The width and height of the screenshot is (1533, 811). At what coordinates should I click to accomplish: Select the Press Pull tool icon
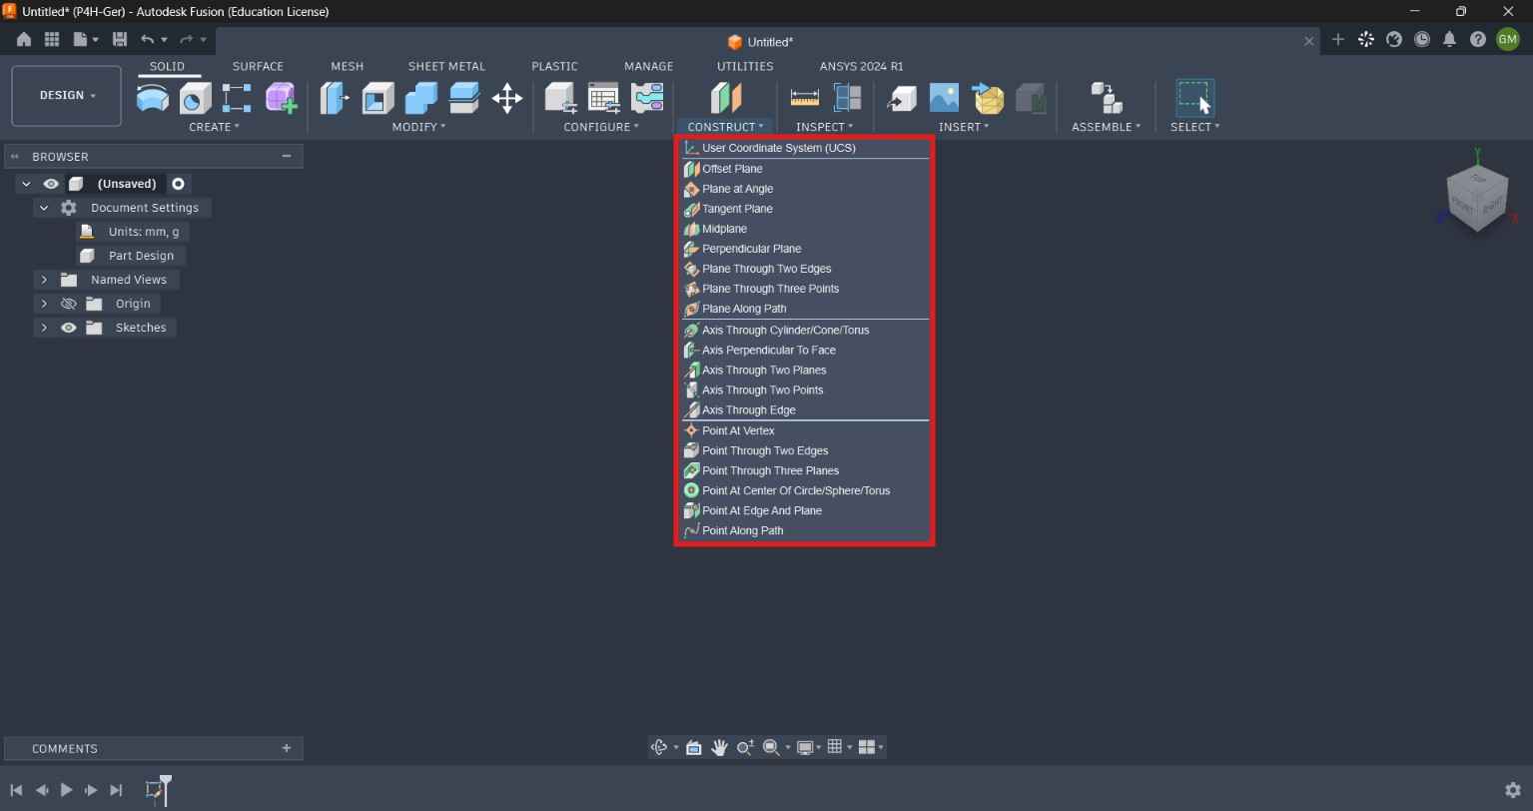coord(335,98)
